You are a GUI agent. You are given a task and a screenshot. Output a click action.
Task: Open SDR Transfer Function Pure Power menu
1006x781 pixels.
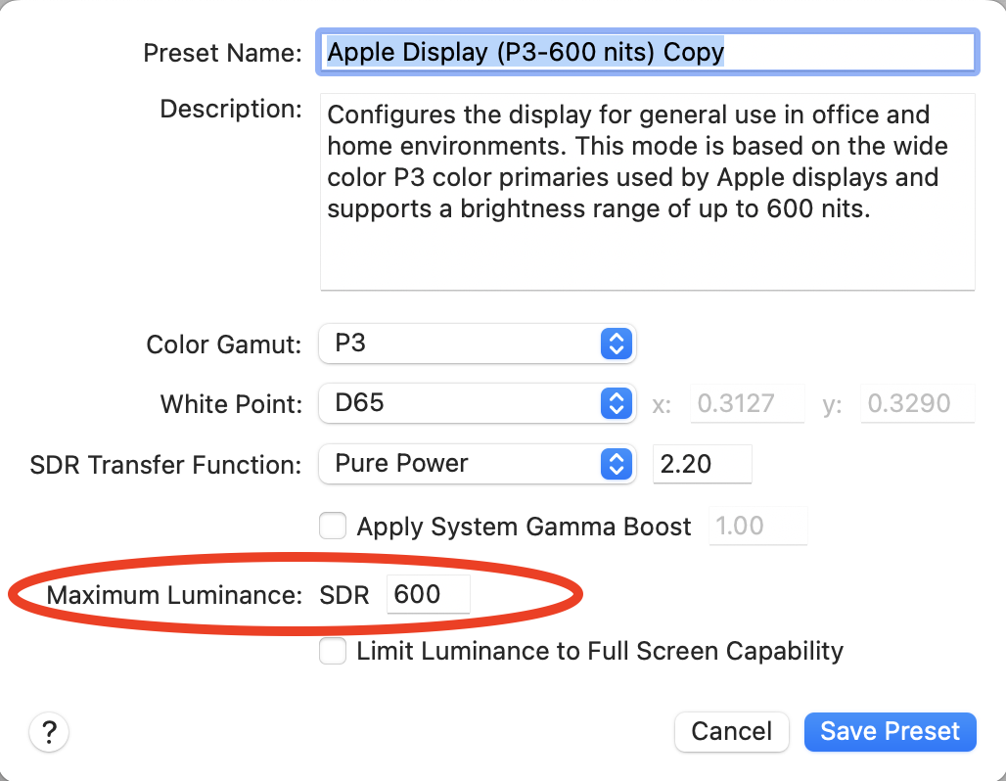478,463
